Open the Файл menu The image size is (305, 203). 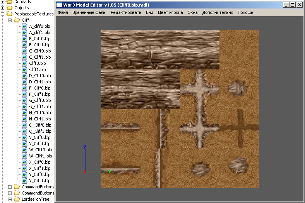click(x=63, y=12)
